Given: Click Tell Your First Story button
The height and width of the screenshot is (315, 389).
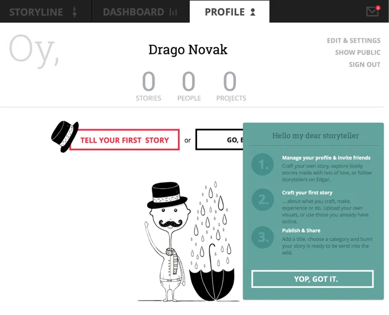Looking at the screenshot, I should click(x=124, y=140).
